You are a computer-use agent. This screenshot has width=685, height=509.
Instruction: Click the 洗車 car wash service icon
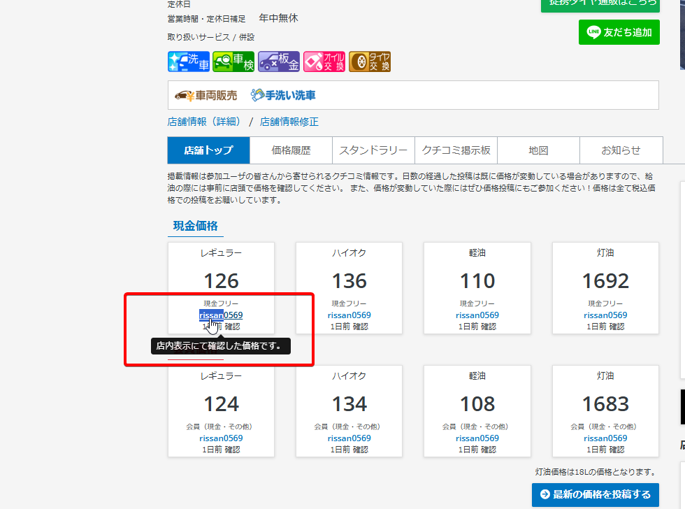point(189,62)
